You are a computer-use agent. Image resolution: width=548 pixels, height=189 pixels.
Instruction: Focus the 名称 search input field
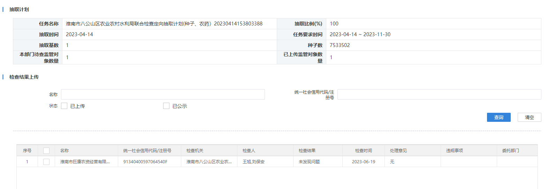pos(163,94)
